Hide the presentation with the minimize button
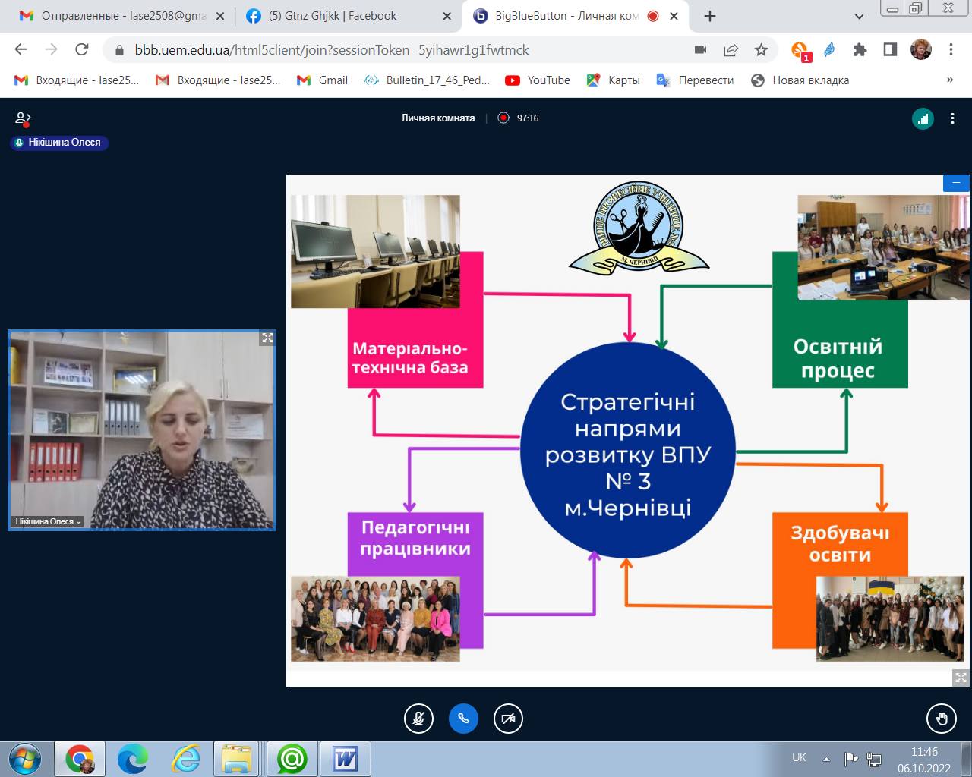Screen dimensions: 972x777 [x=956, y=183]
